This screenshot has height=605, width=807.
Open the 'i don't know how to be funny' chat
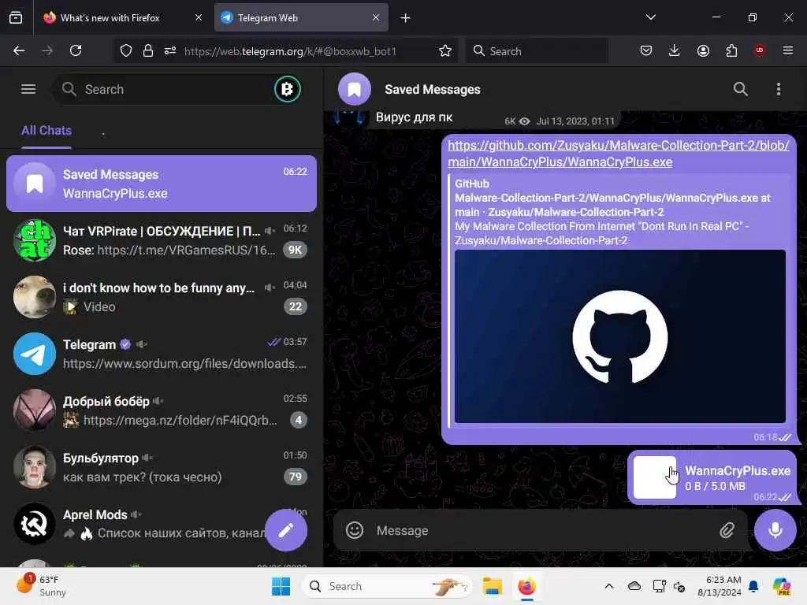click(161, 297)
